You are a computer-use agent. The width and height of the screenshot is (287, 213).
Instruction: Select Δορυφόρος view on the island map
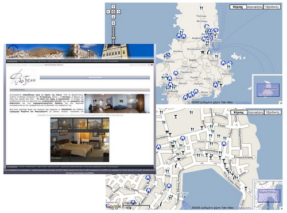[255, 7]
